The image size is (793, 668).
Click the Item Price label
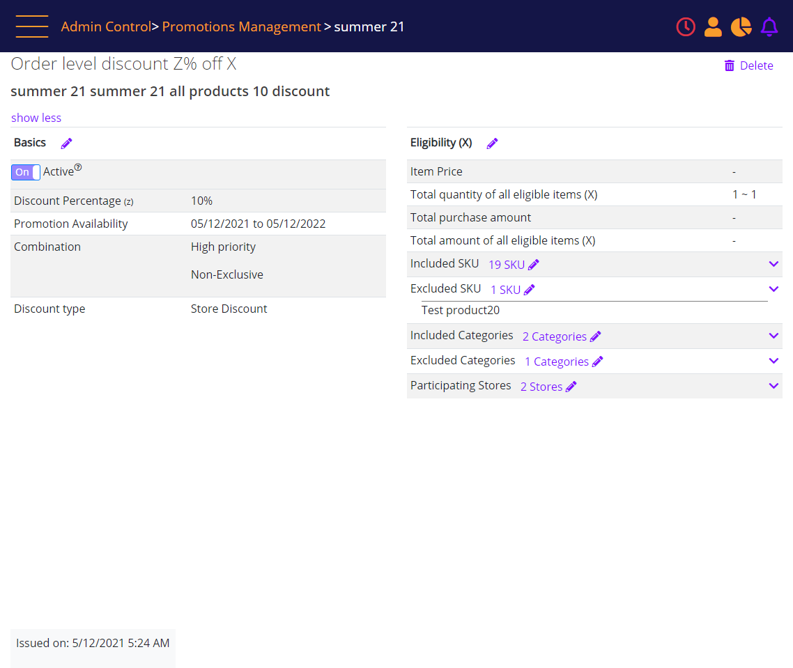click(x=436, y=171)
